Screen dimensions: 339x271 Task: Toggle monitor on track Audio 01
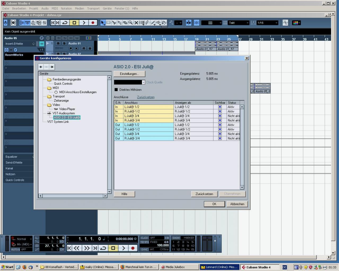click(76, 48)
